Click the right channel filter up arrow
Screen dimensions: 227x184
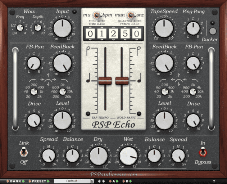tap(179, 75)
